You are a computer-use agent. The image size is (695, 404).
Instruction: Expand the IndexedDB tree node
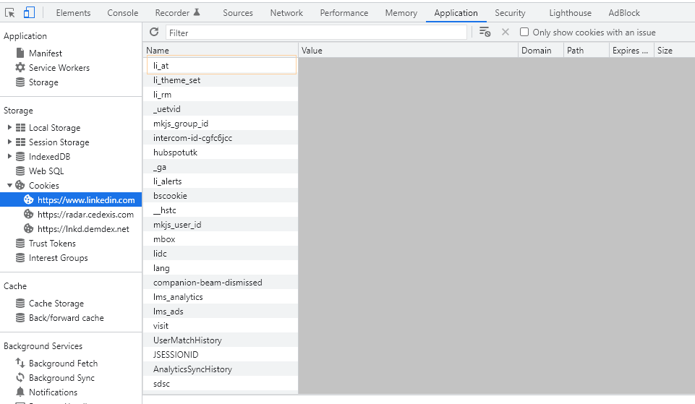[x=9, y=156]
